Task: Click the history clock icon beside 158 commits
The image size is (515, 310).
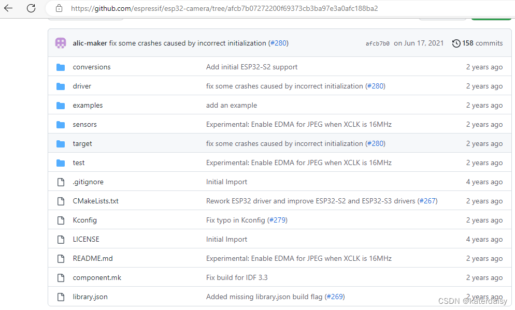Action: [x=456, y=43]
